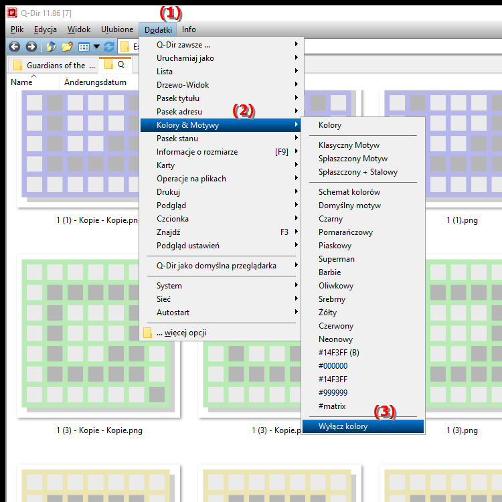Click the folder up-level icon
502x502 pixels.
(x=52, y=47)
